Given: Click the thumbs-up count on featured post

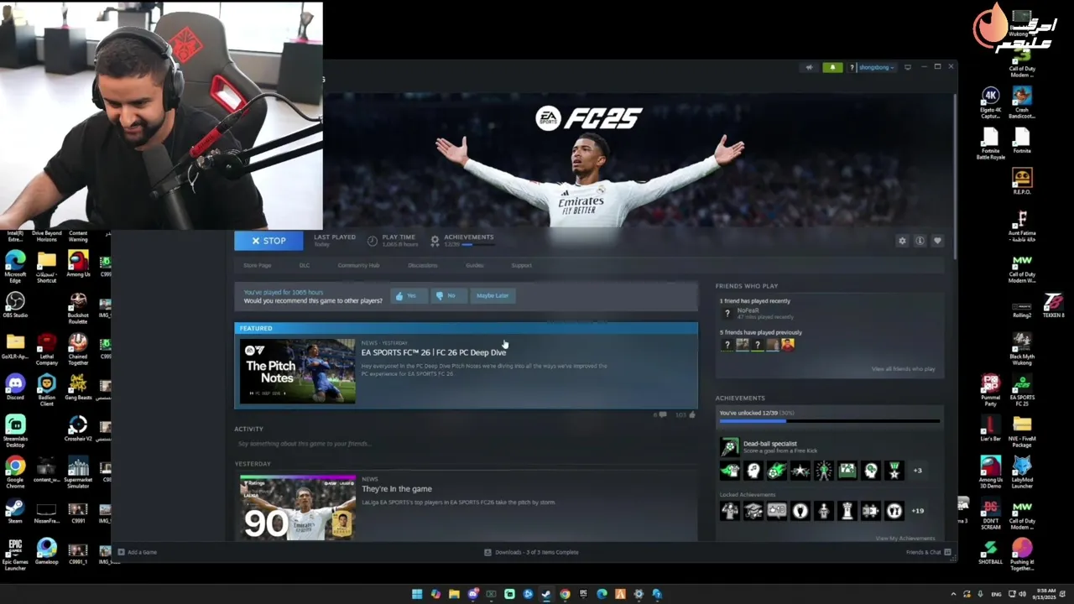Looking at the screenshot, I should [x=686, y=414].
